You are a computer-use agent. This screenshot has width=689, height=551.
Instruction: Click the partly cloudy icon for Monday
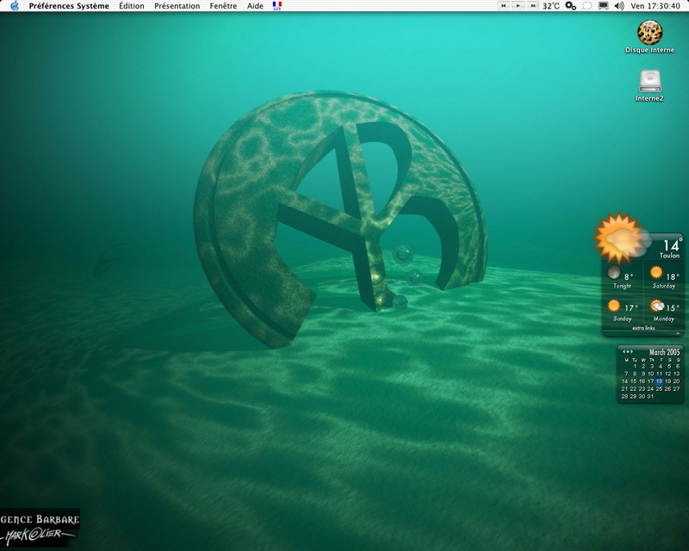click(x=657, y=306)
